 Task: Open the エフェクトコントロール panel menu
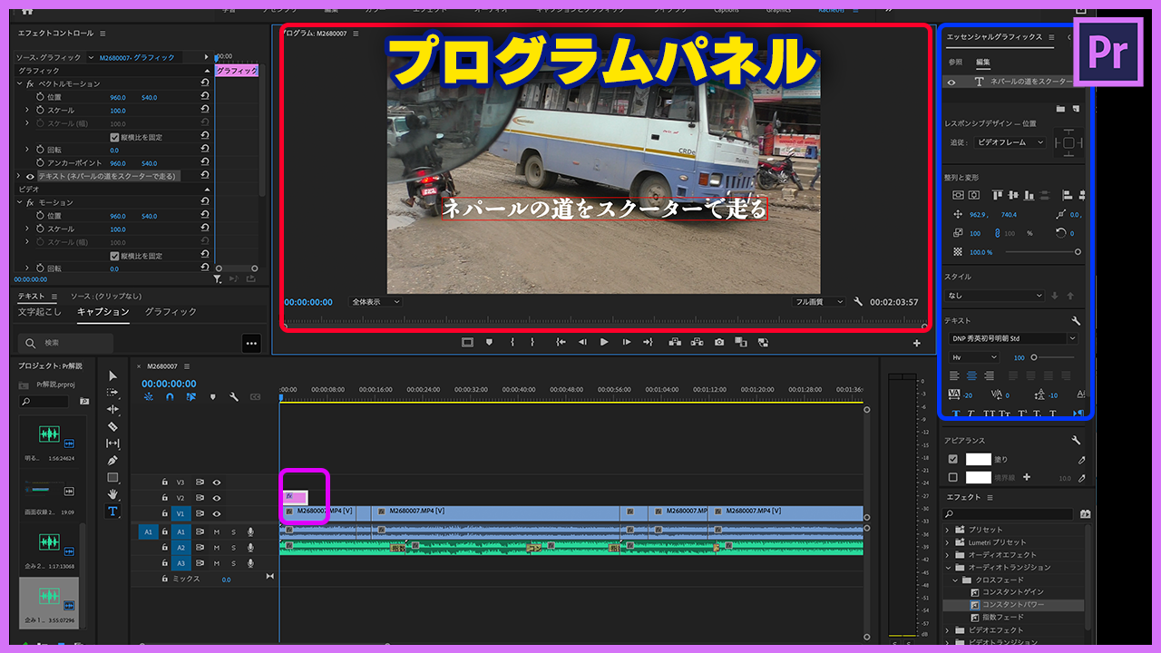pyautogui.click(x=102, y=34)
